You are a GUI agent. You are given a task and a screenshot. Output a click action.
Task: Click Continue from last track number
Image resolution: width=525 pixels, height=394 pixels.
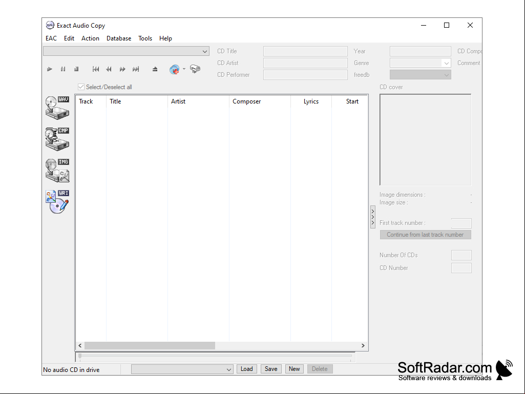point(425,235)
